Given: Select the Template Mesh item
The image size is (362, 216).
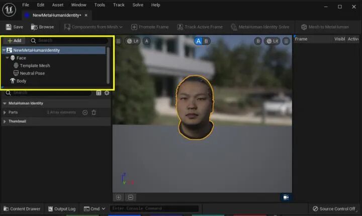Looking at the screenshot, I should point(32,66).
